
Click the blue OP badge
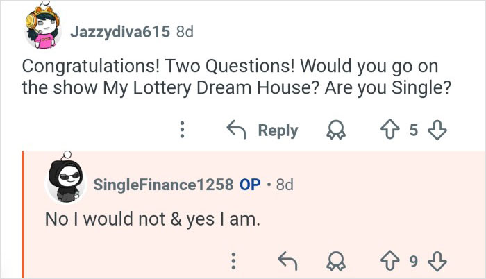click(250, 184)
